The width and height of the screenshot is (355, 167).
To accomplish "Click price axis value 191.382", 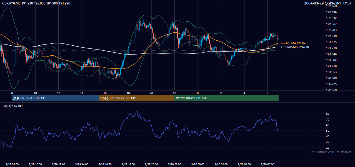I will tap(332, 60).
